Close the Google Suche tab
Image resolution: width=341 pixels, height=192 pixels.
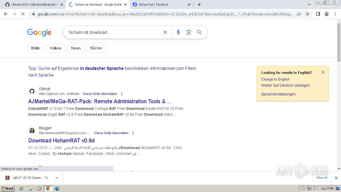point(125,5)
